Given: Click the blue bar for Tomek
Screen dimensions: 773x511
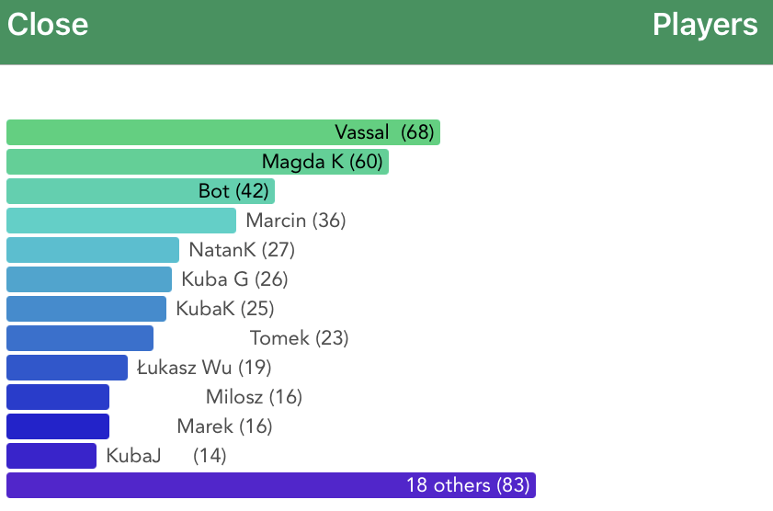Looking at the screenshot, I should [x=80, y=338].
